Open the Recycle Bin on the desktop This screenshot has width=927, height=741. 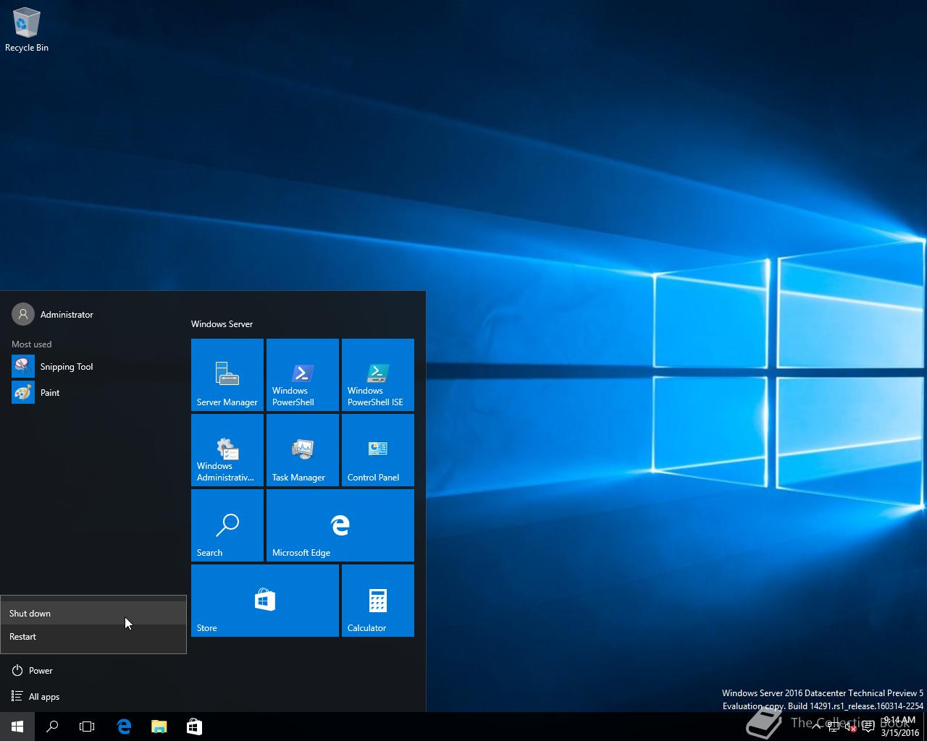27,30
